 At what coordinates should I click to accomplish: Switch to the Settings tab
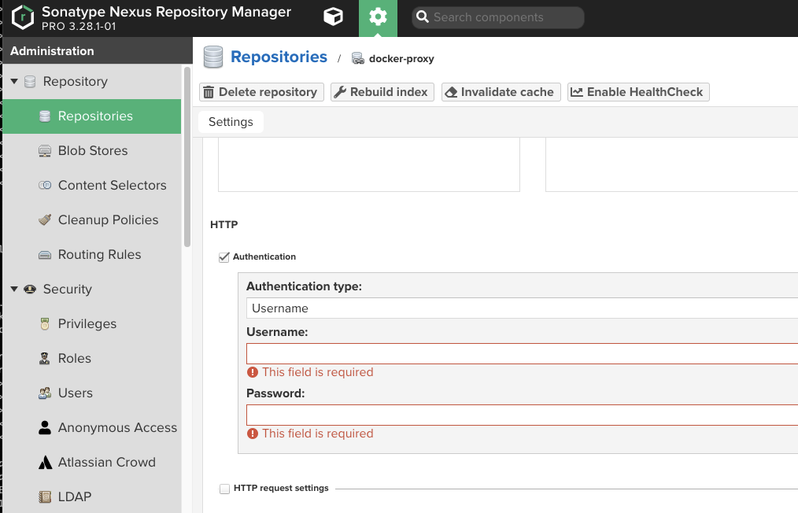tap(231, 122)
